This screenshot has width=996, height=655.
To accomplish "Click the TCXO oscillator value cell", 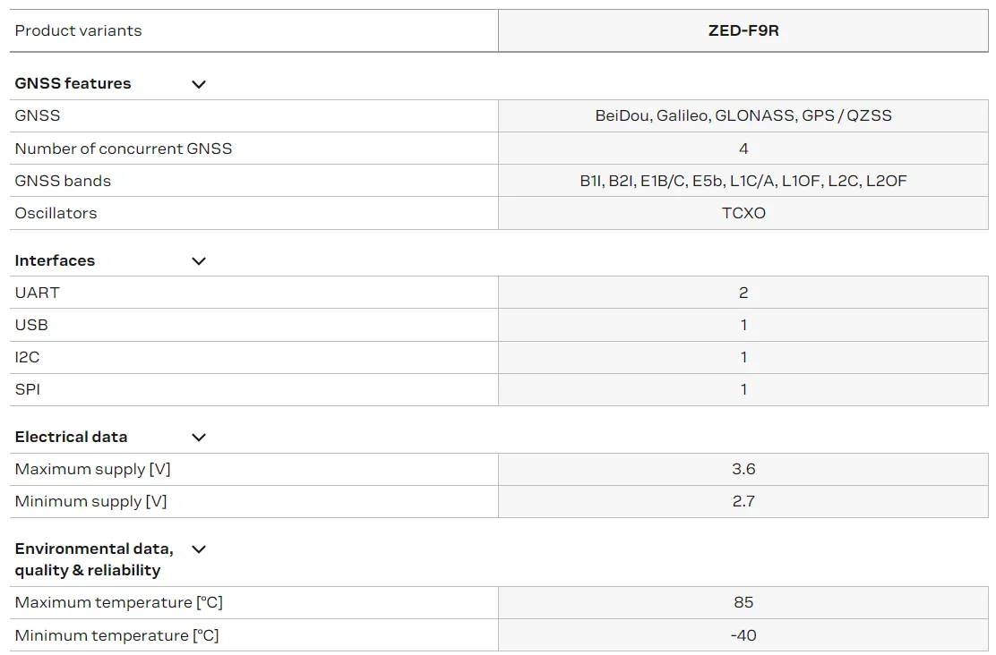I will [743, 213].
